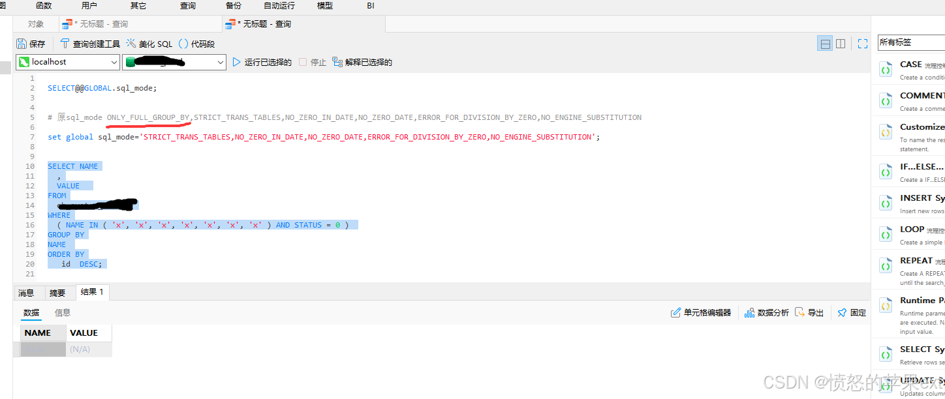Screen dimensions: 945x399
Task: Click line number 21 in gutter
Action: 30,274
